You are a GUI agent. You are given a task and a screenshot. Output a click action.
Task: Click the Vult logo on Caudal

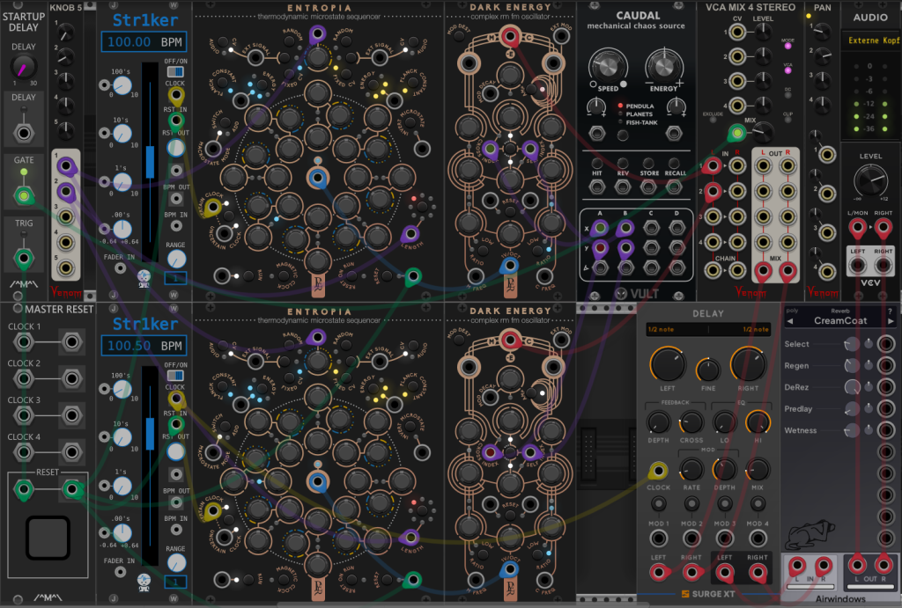pos(636,294)
